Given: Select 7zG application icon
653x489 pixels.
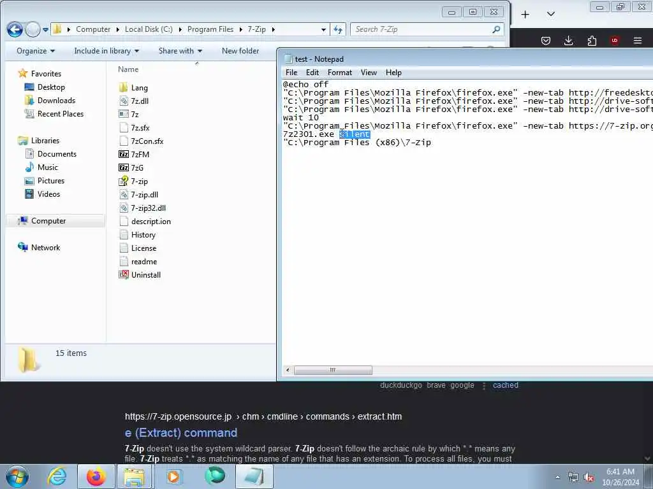Looking at the screenshot, I should click(x=123, y=167).
